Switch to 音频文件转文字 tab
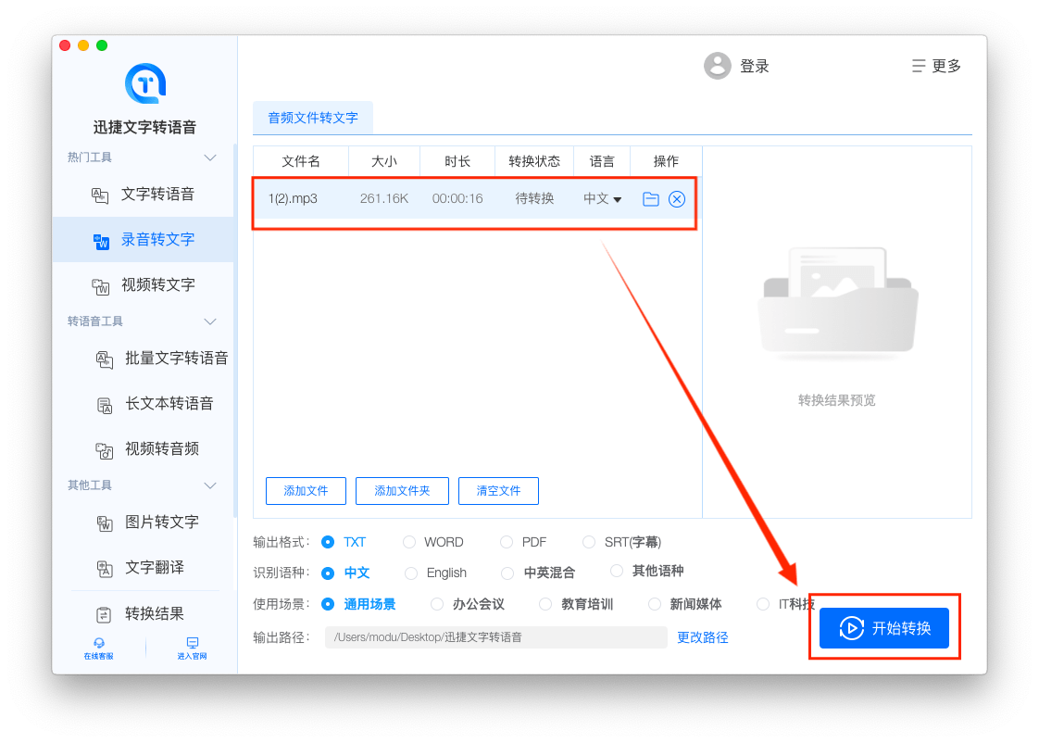1039x743 pixels. [x=313, y=118]
